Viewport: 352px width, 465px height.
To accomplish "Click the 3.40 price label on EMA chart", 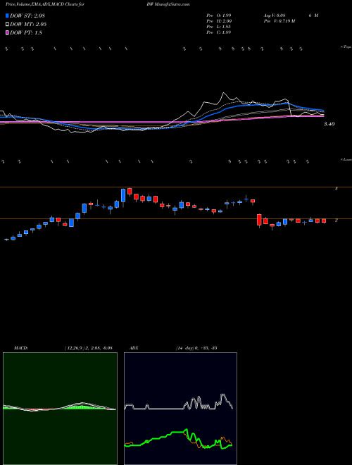I will (x=329, y=124).
